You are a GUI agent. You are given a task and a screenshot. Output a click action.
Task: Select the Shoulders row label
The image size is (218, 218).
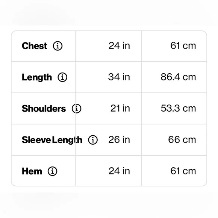coord(44,109)
